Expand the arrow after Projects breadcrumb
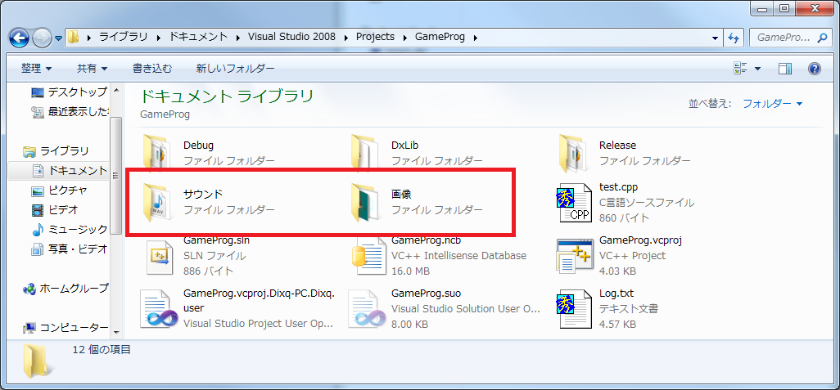The width and height of the screenshot is (840, 390). coord(404,38)
